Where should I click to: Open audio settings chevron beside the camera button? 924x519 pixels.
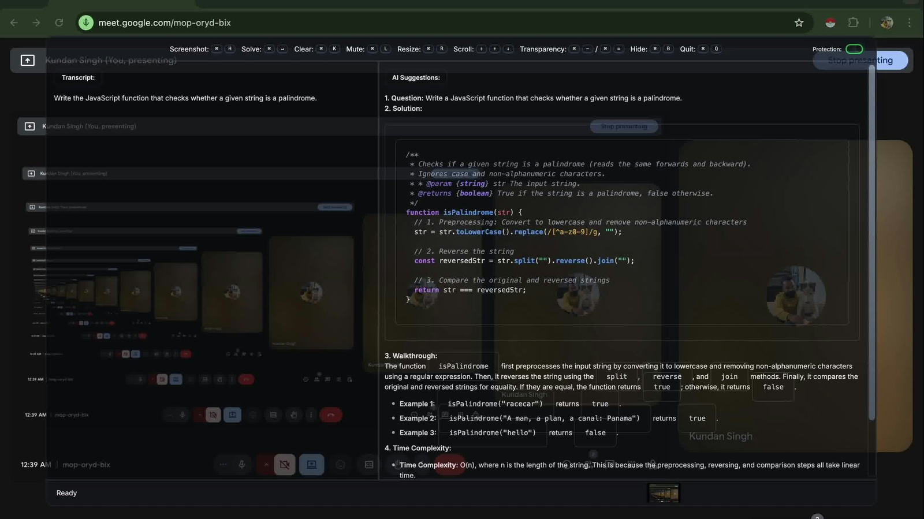[x=266, y=464]
